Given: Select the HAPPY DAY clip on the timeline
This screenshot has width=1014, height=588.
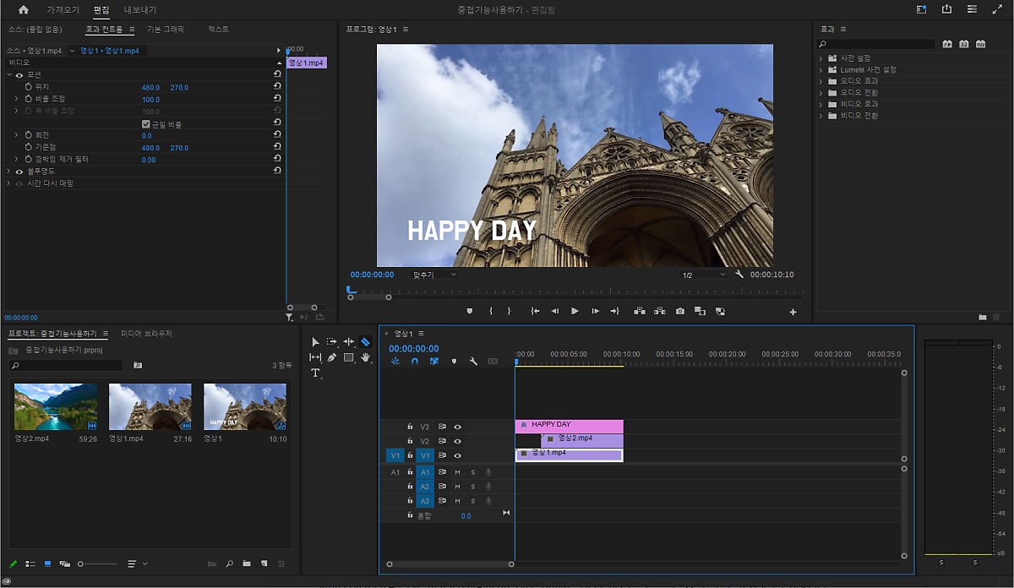Looking at the screenshot, I should tap(568, 426).
